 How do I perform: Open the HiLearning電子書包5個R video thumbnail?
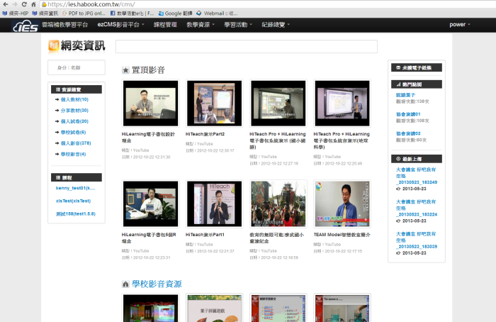tap(150, 204)
